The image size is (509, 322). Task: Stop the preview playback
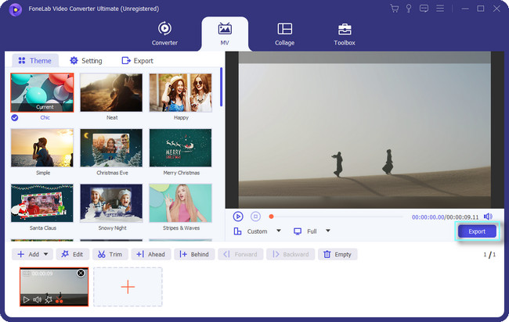tap(255, 216)
